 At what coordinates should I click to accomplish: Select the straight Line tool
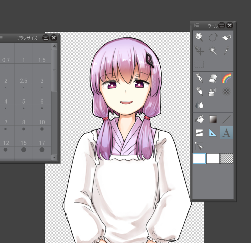point(226,119)
